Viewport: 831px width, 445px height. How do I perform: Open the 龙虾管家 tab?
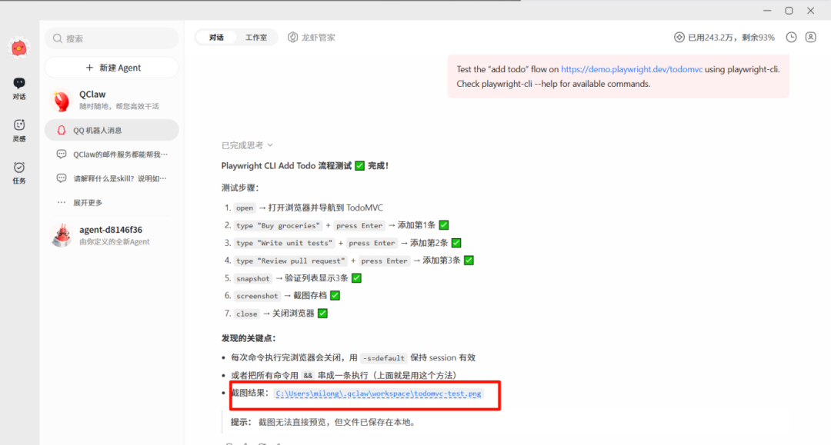[x=312, y=38]
